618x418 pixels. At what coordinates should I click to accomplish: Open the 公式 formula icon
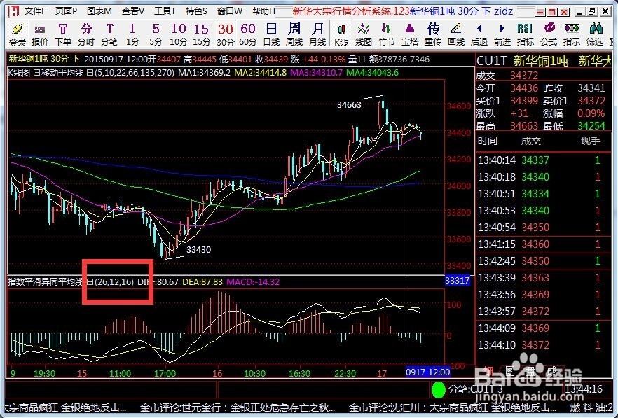click(548, 34)
